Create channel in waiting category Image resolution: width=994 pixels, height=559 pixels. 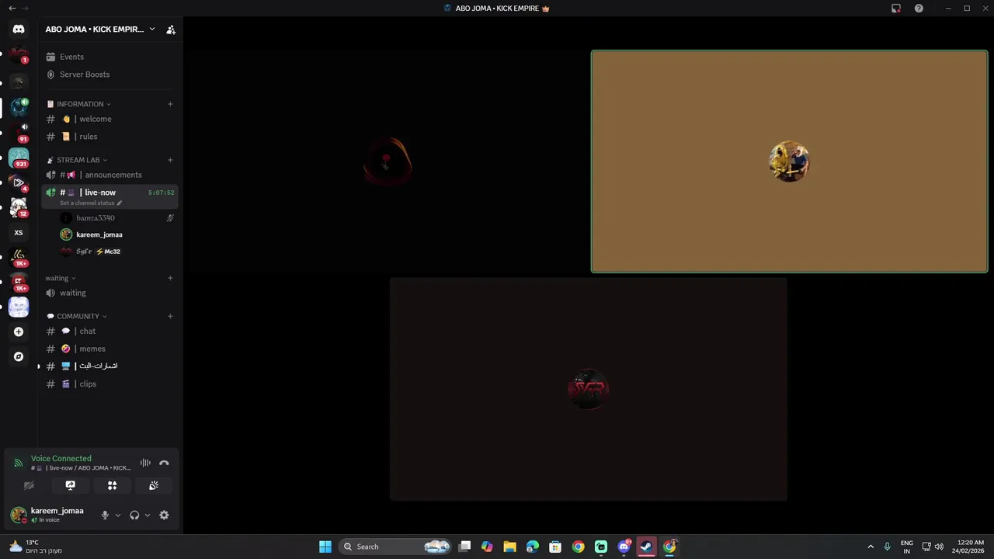tap(170, 278)
